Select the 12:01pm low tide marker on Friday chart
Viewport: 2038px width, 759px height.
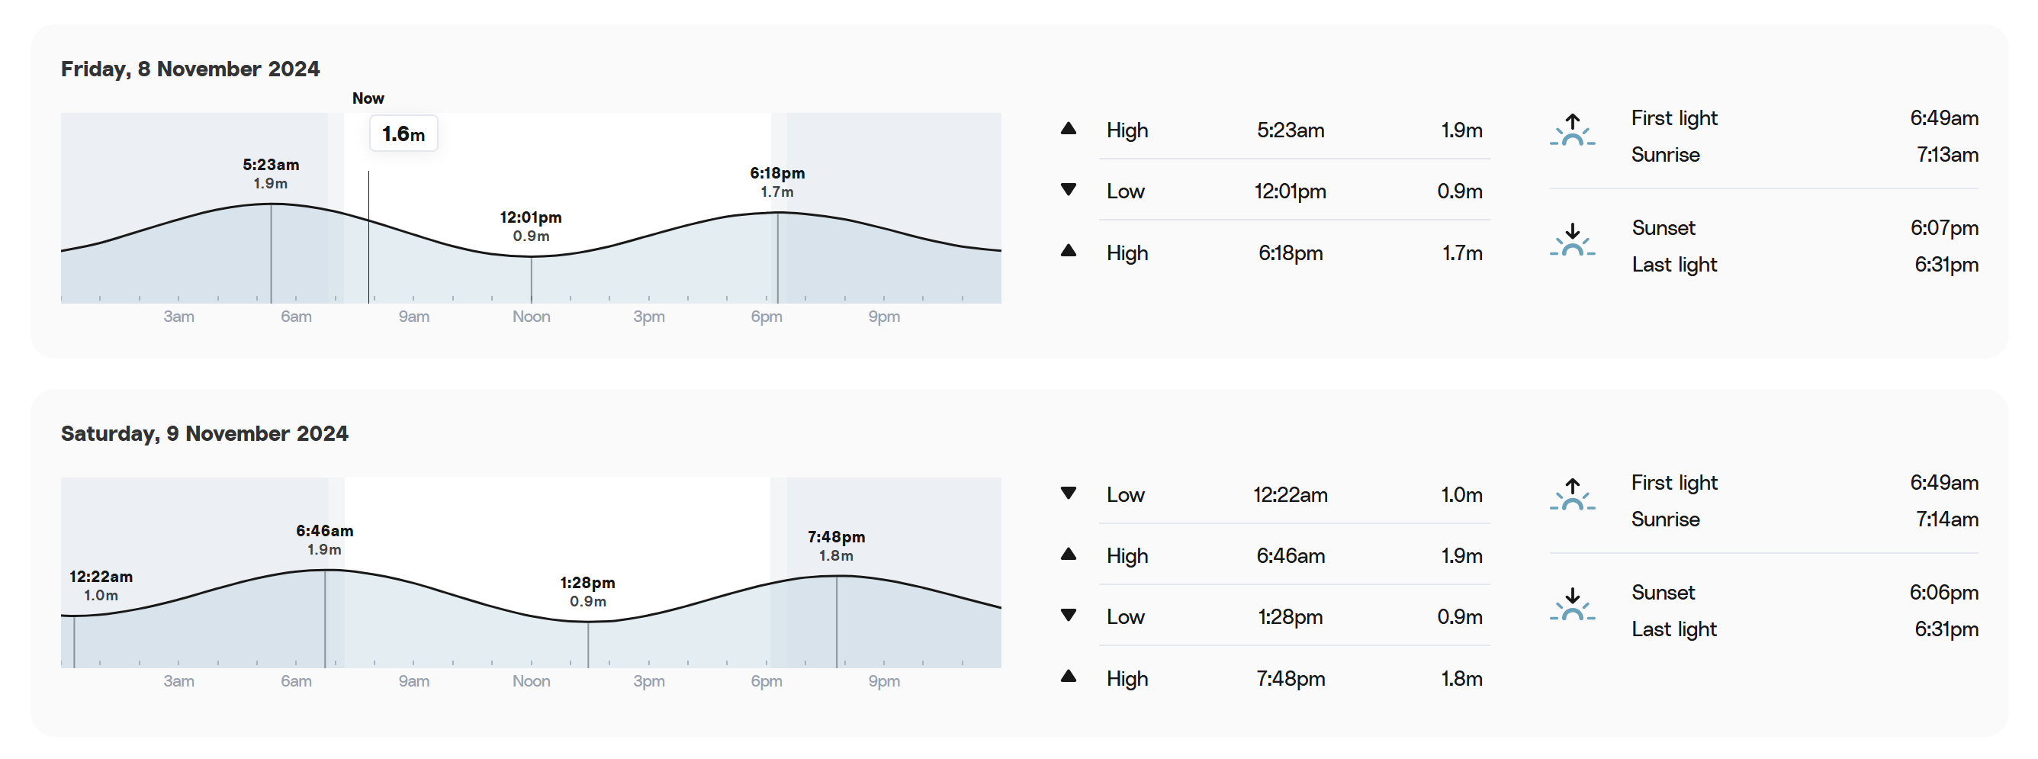click(x=531, y=226)
